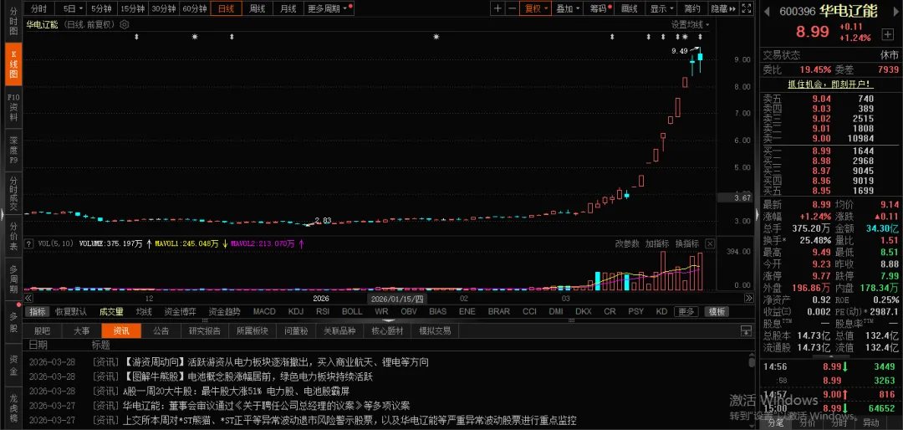The height and width of the screenshot is (430, 903).
Task: Click 抓住机会,即刻开户 link
Action: 830,84
